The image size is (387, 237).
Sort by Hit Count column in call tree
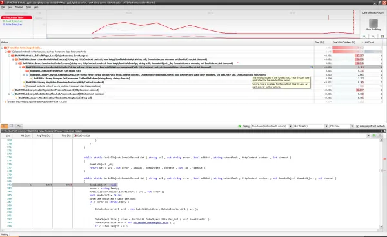pyautogui.click(x=373, y=42)
